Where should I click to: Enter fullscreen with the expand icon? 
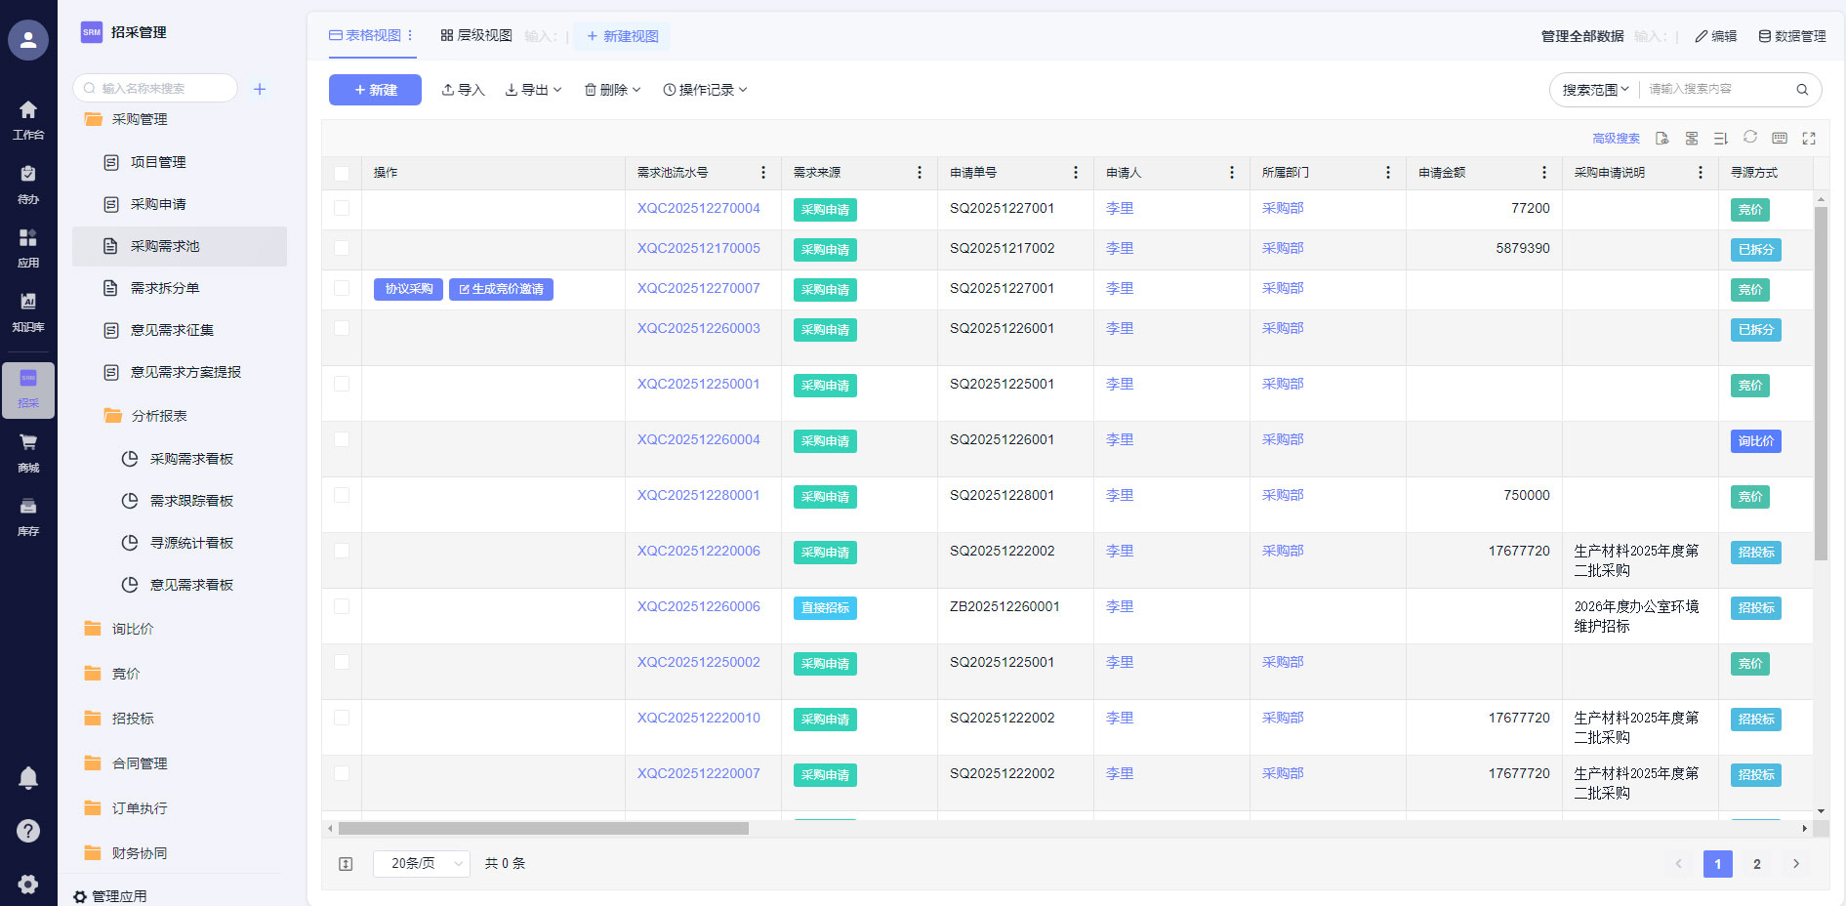pos(1809,139)
